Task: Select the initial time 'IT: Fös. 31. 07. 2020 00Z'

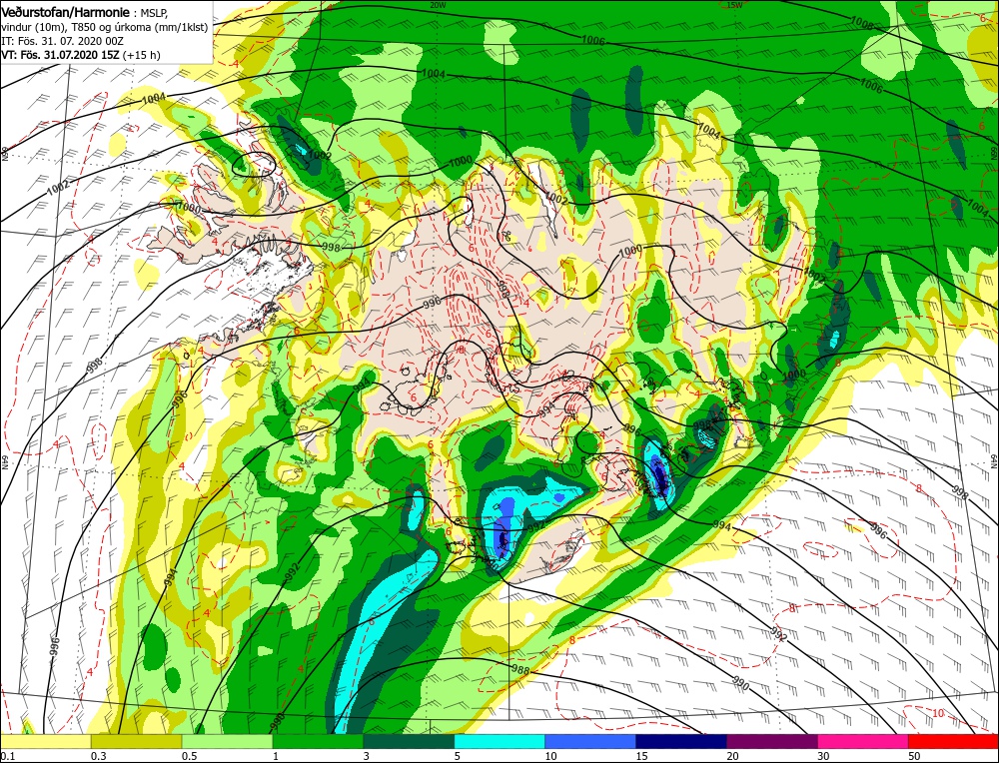Action: point(62,41)
